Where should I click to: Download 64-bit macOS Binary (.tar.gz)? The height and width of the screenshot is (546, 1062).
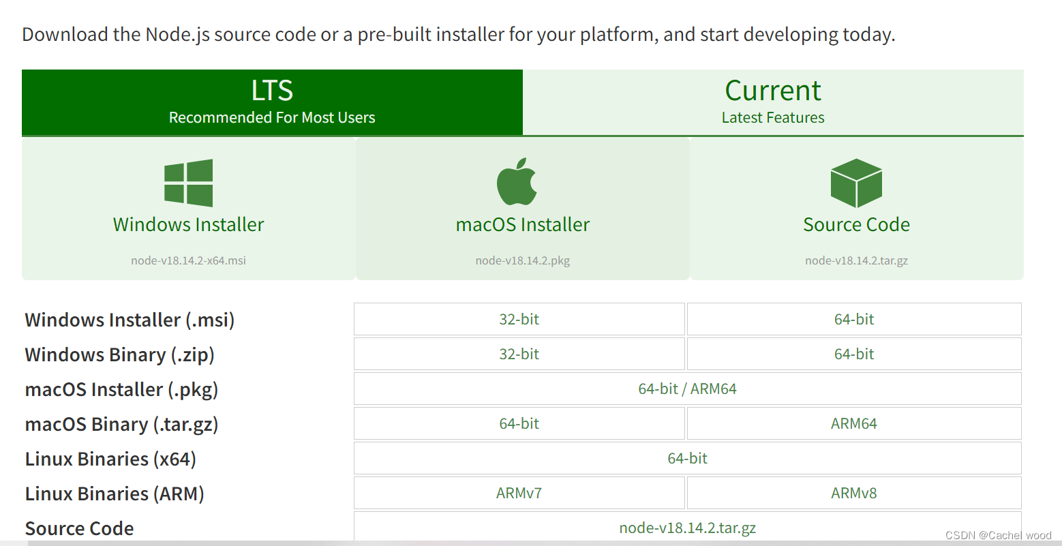pos(519,423)
